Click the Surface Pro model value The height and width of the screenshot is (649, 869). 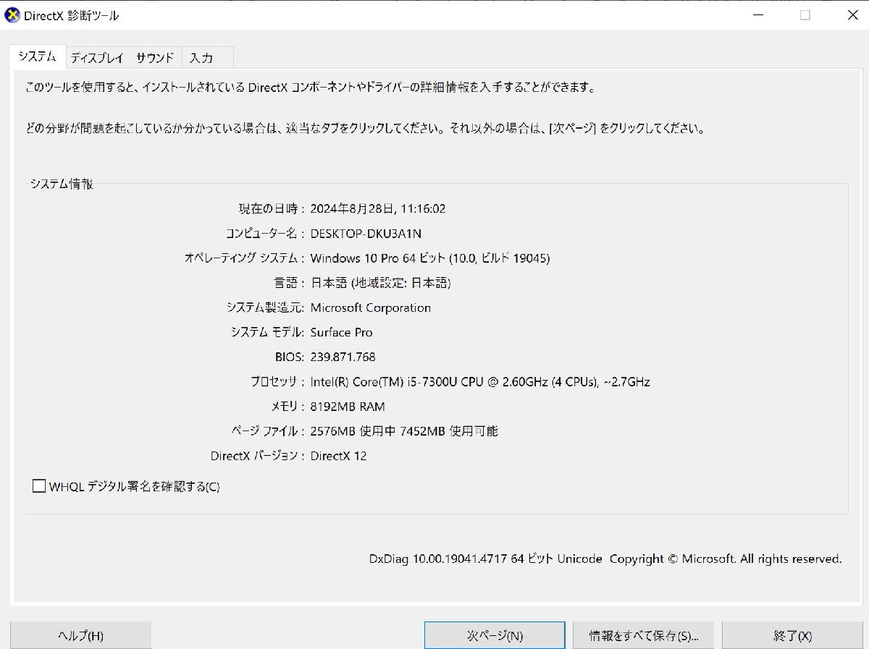tap(341, 332)
